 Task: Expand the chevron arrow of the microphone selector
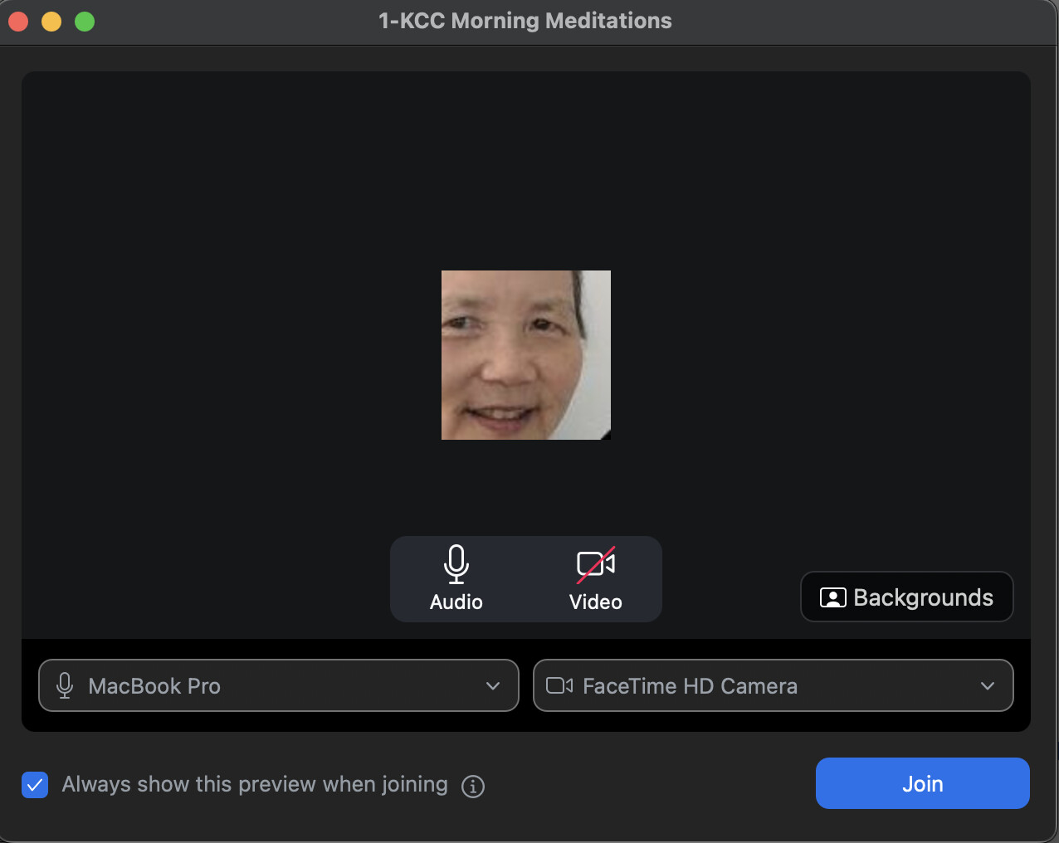(x=493, y=685)
